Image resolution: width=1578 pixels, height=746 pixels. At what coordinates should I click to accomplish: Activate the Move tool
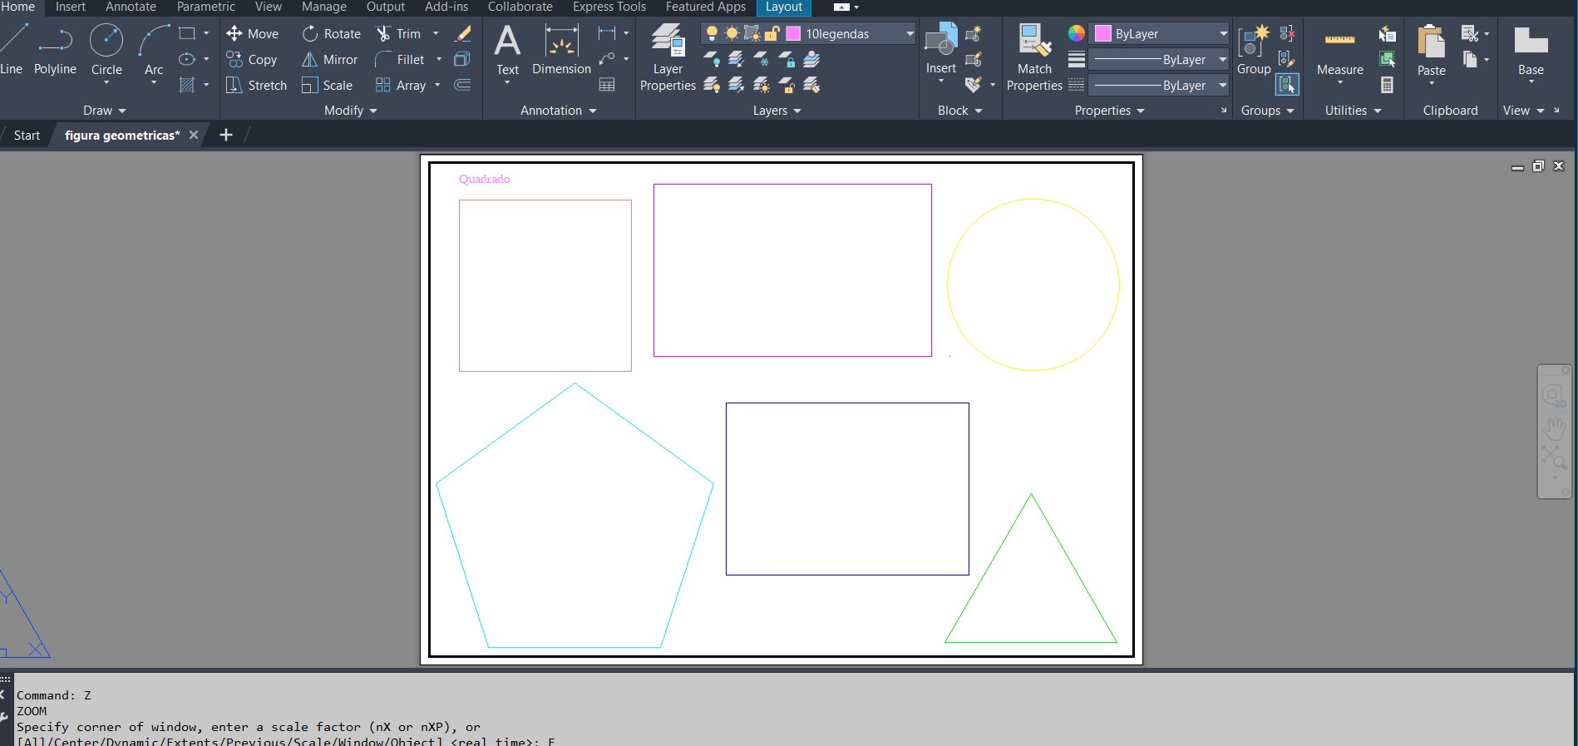click(x=252, y=33)
